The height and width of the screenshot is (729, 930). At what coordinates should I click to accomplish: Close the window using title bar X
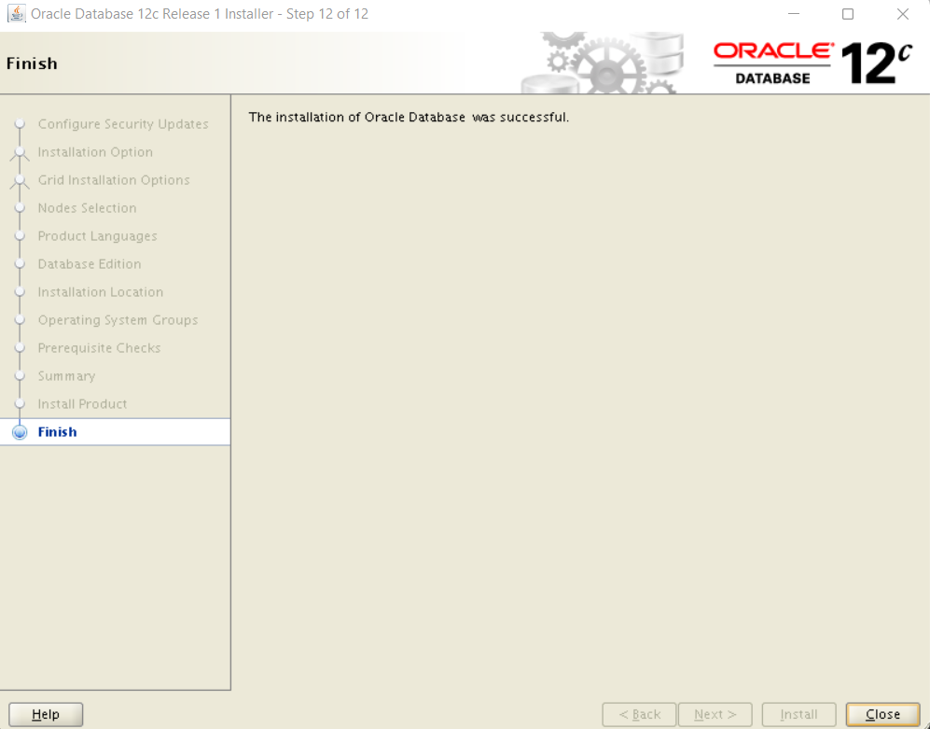pos(903,14)
